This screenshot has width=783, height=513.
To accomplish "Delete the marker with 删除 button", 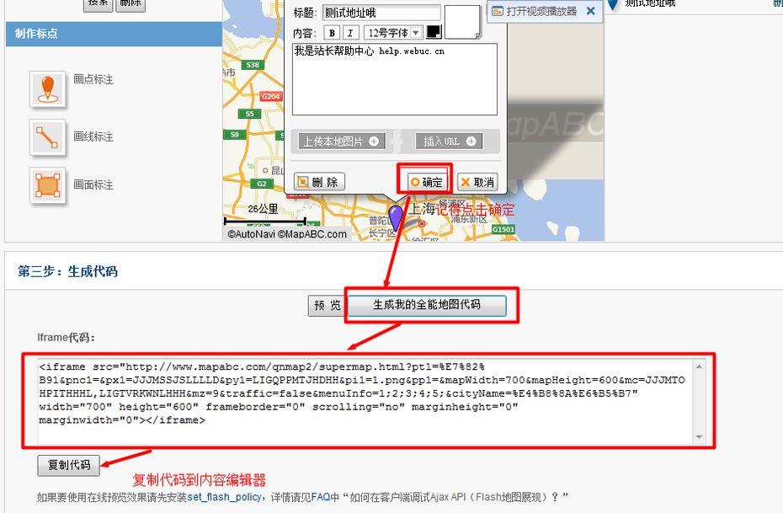I will tap(319, 182).
